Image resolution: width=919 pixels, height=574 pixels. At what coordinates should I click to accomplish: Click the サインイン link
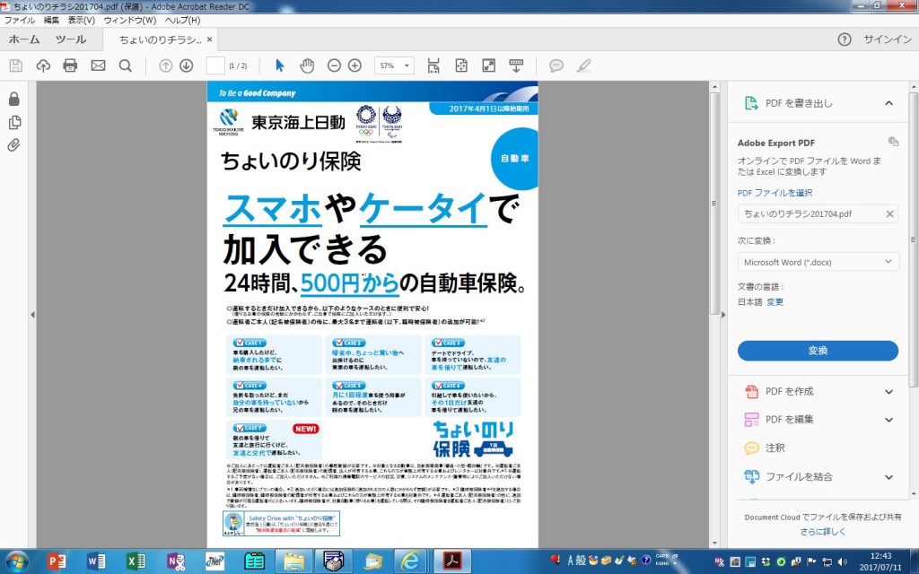click(x=888, y=39)
